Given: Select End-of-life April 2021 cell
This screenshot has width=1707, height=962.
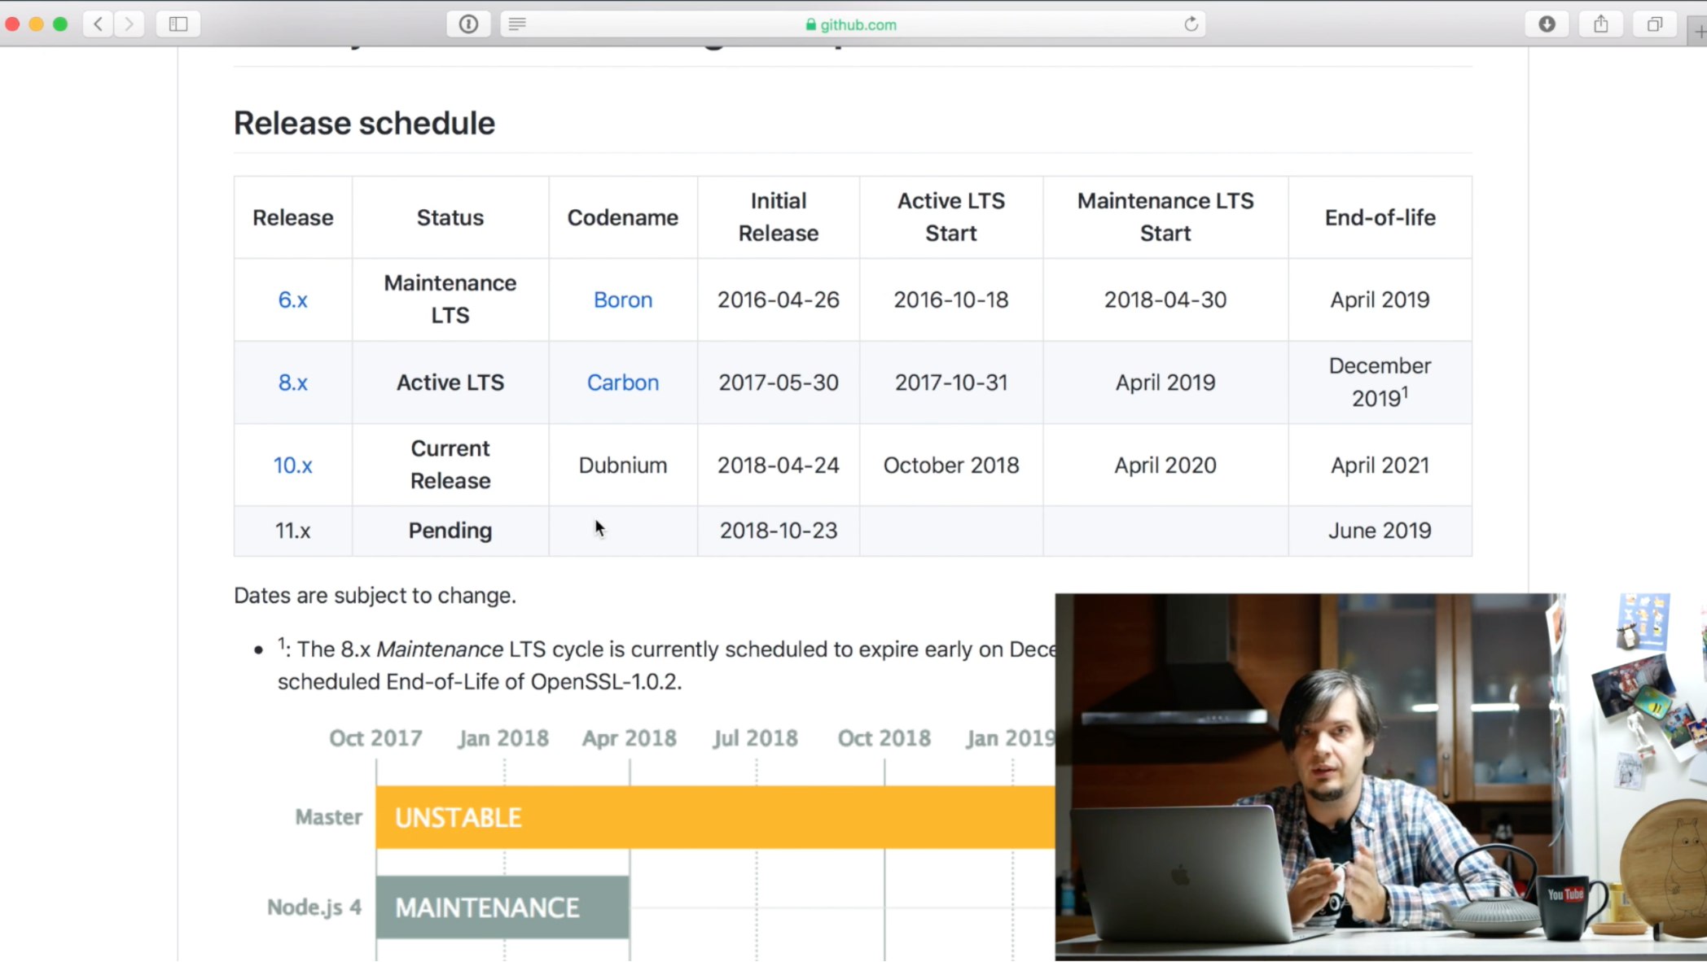Looking at the screenshot, I should point(1380,466).
